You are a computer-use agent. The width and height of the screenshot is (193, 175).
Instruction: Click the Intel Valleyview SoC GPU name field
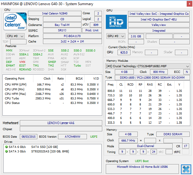point(159,14)
